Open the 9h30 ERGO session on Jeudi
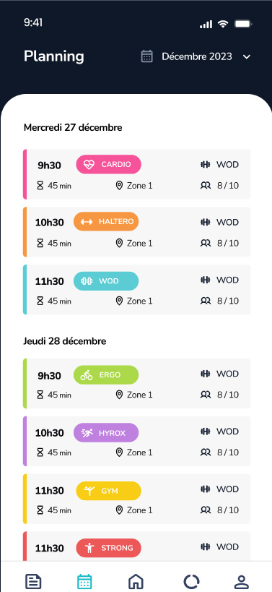This screenshot has height=592, width=272. point(137,383)
